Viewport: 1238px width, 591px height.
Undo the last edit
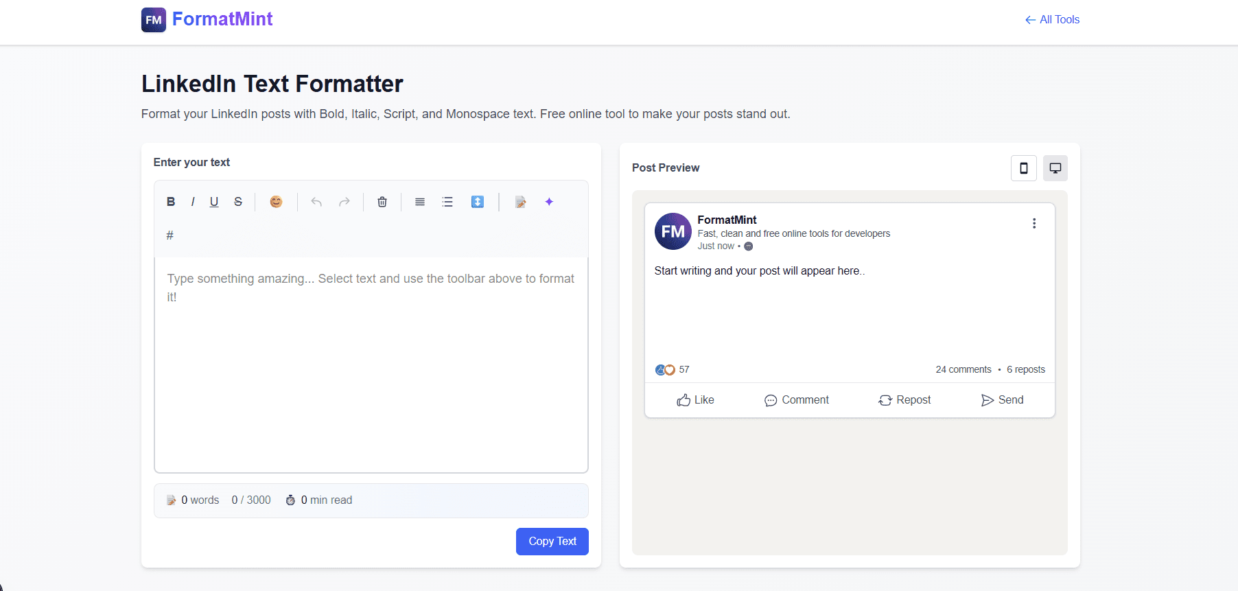tap(316, 202)
